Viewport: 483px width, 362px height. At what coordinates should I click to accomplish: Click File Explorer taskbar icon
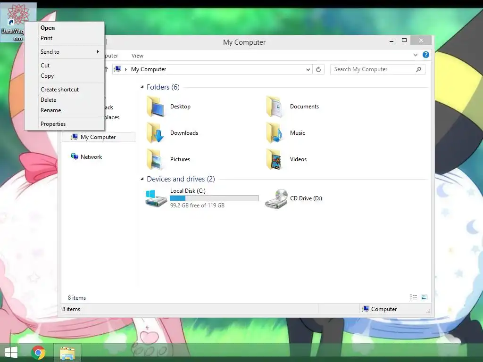tap(67, 353)
